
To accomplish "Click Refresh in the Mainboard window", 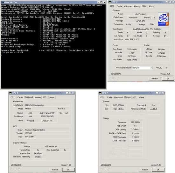I will (55, 170).
